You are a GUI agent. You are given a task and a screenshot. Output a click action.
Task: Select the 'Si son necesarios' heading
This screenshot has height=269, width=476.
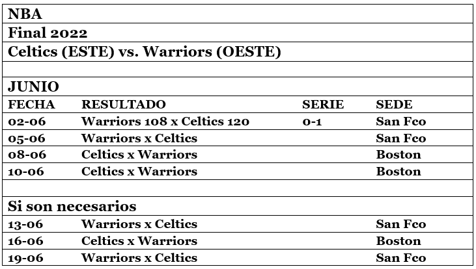(x=72, y=207)
